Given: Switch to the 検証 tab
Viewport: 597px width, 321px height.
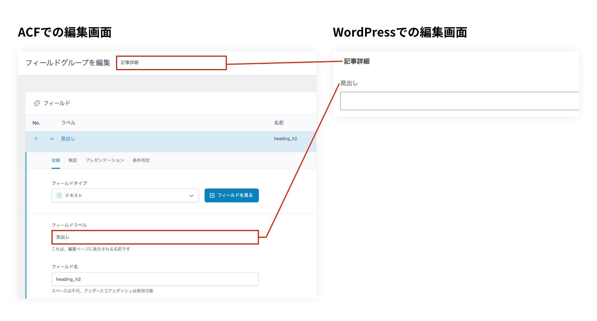Looking at the screenshot, I should 73,160.
